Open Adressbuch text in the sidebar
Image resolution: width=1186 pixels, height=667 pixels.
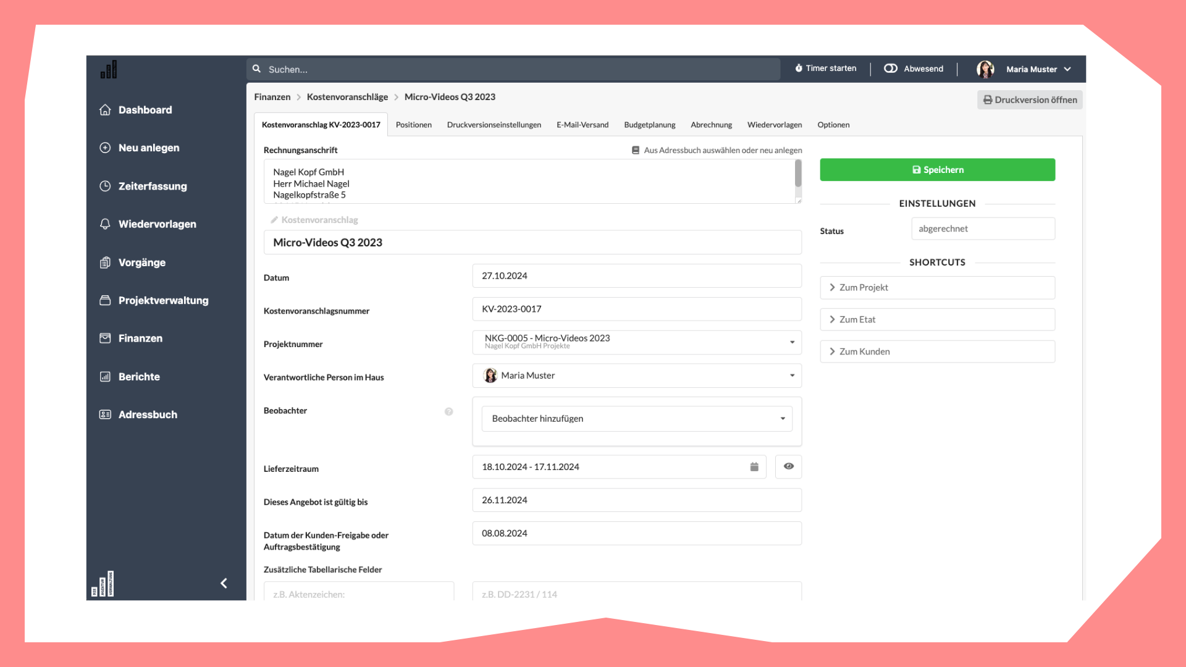(x=148, y=414)
